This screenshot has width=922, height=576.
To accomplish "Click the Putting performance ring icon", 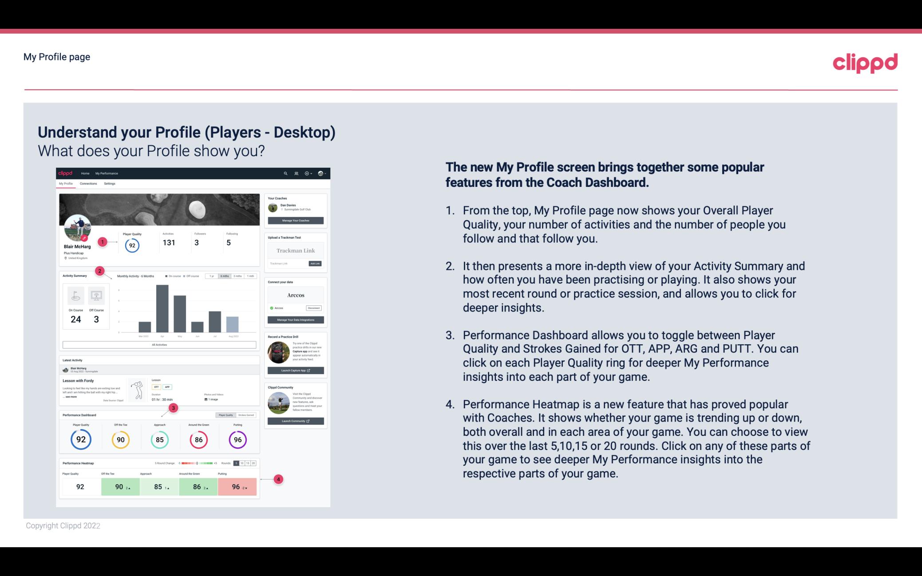I will 236,439.
